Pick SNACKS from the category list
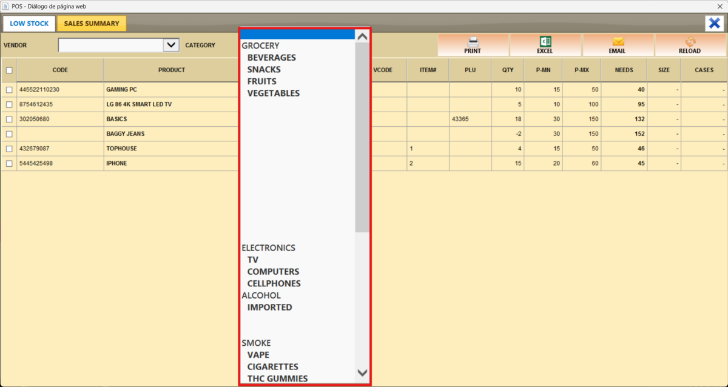The width and height of the screenshot is (728, 387). click(264, 69)
